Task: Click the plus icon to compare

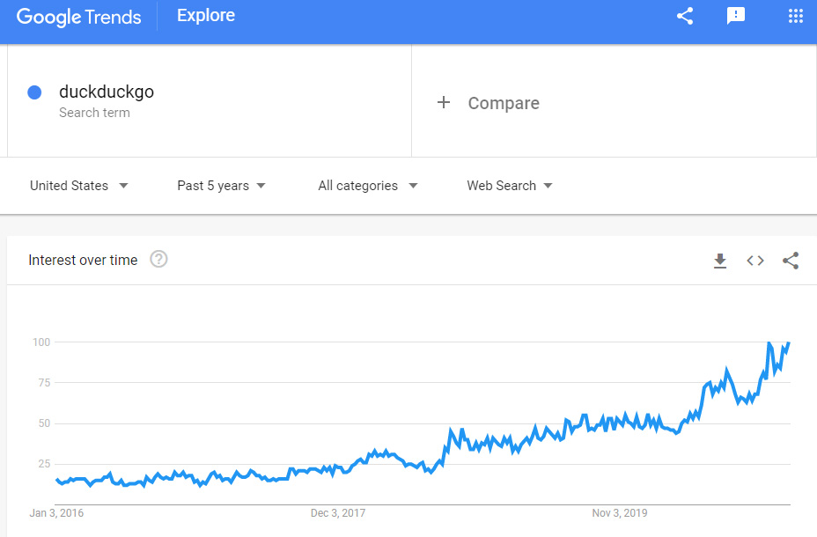Action: coord(444,103)
